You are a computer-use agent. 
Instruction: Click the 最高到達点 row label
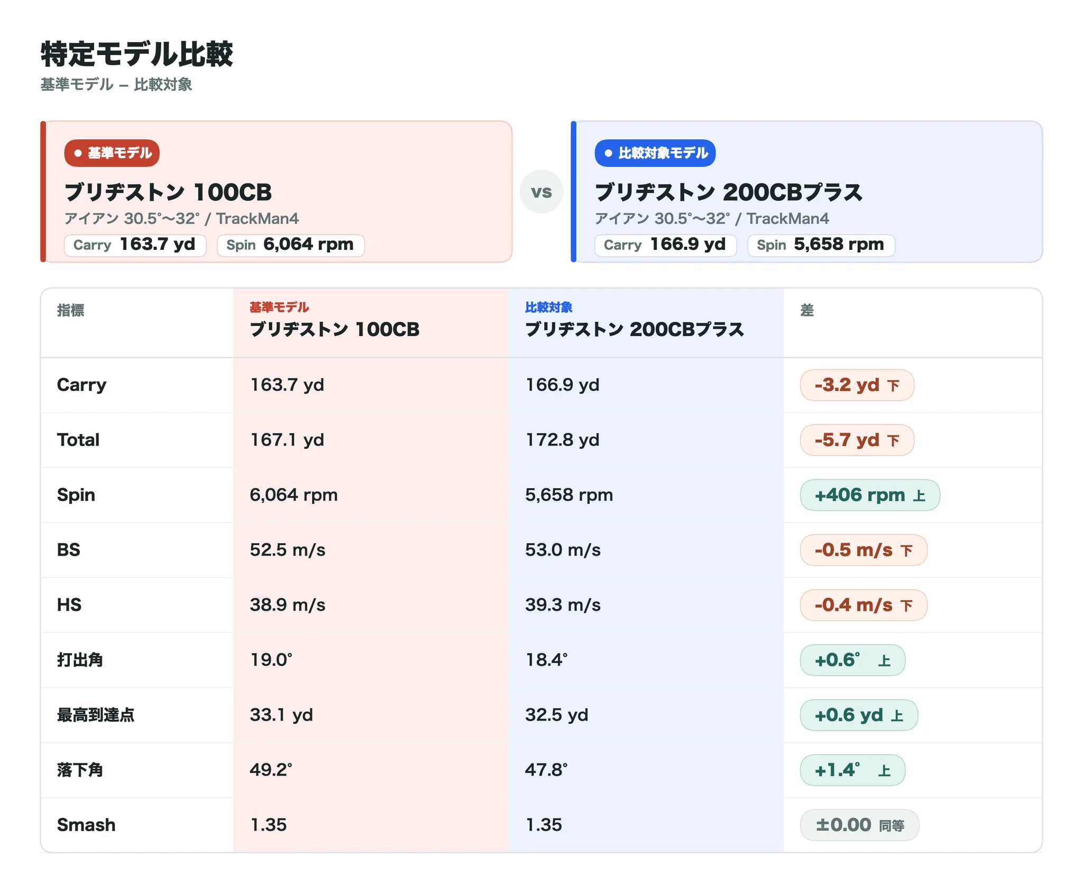click(96, 715)
